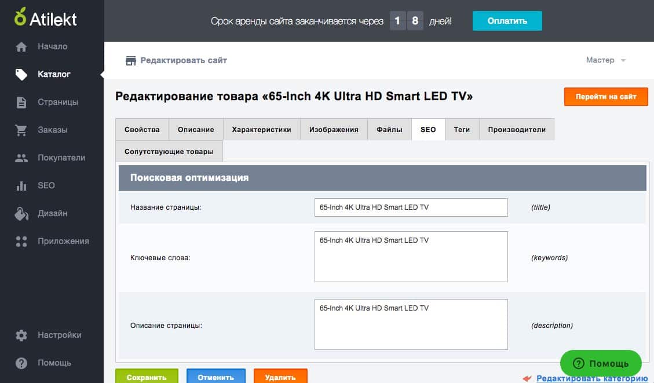Click the Поисковая оптимизация section header
This screenshot has width=654, height=383.
click(382, 178)
